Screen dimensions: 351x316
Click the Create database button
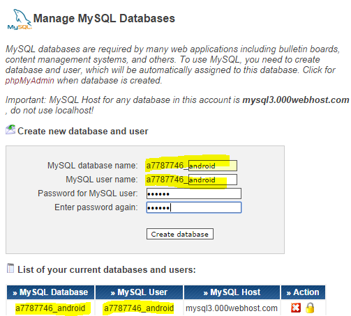coord(180,234)
